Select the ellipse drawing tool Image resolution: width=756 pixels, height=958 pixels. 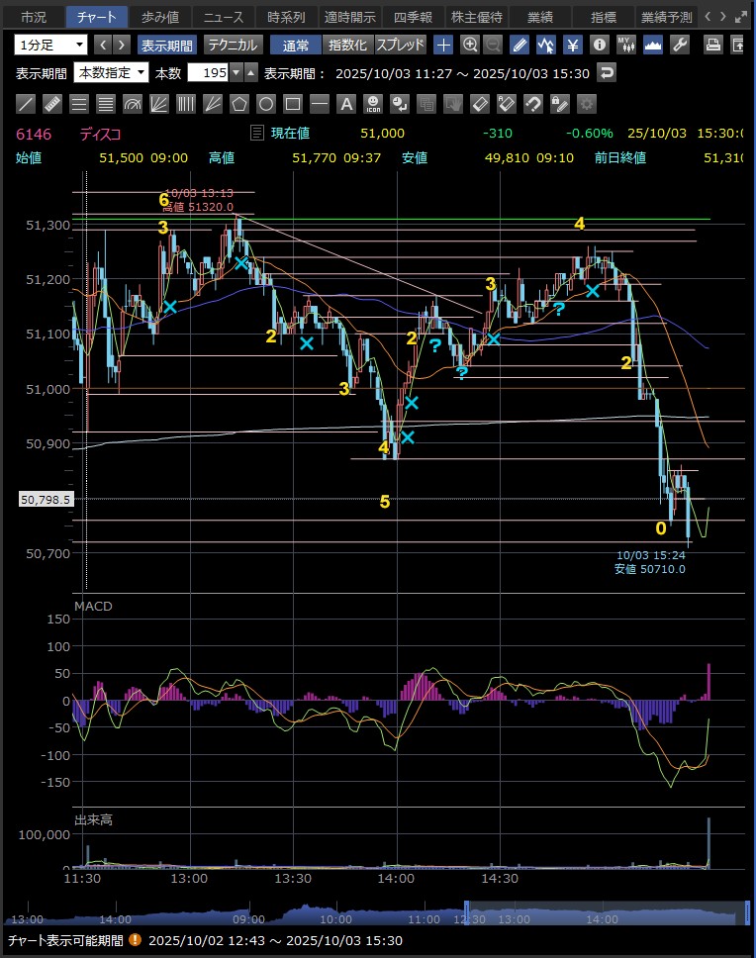[266, 104]
